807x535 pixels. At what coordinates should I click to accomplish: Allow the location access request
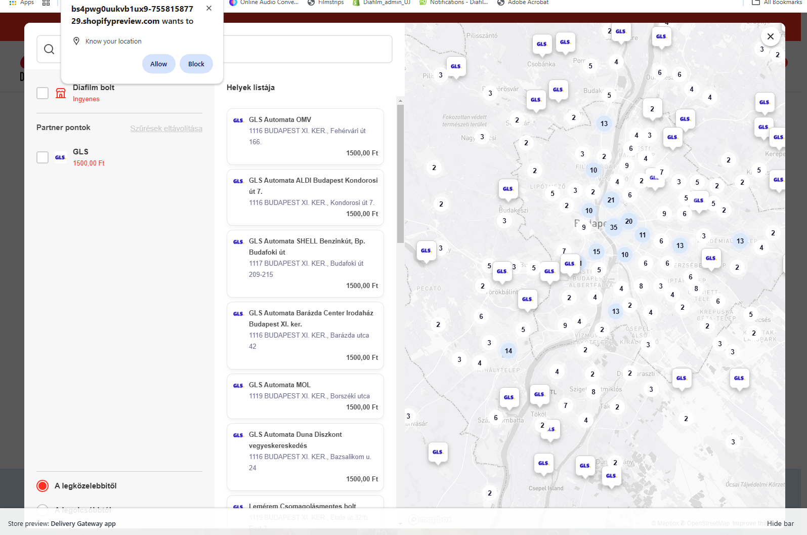click(158, 64)
